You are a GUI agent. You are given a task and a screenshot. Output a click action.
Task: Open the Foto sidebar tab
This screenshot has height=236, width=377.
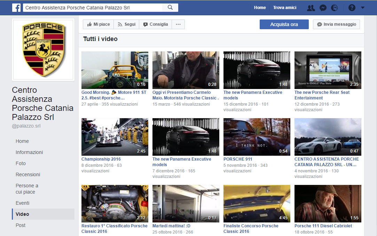21,163
